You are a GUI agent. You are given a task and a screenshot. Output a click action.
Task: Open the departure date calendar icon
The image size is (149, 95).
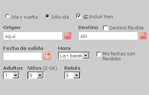tap(47, 56)
